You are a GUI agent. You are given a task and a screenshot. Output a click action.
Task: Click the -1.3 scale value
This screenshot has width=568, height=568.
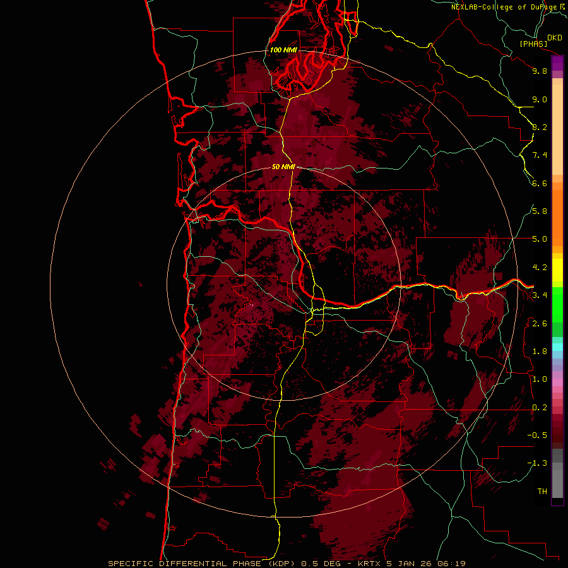click(x=537, y=463)
